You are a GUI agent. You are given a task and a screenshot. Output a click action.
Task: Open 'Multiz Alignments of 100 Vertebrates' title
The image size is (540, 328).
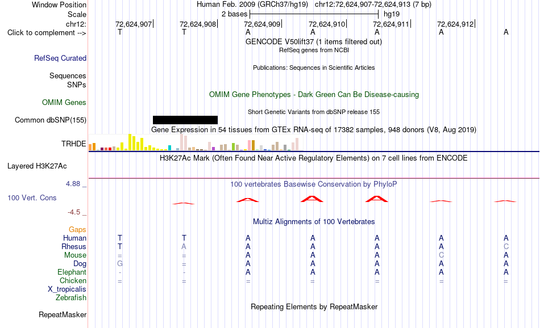pyautogui.click(x=314, y=221)
